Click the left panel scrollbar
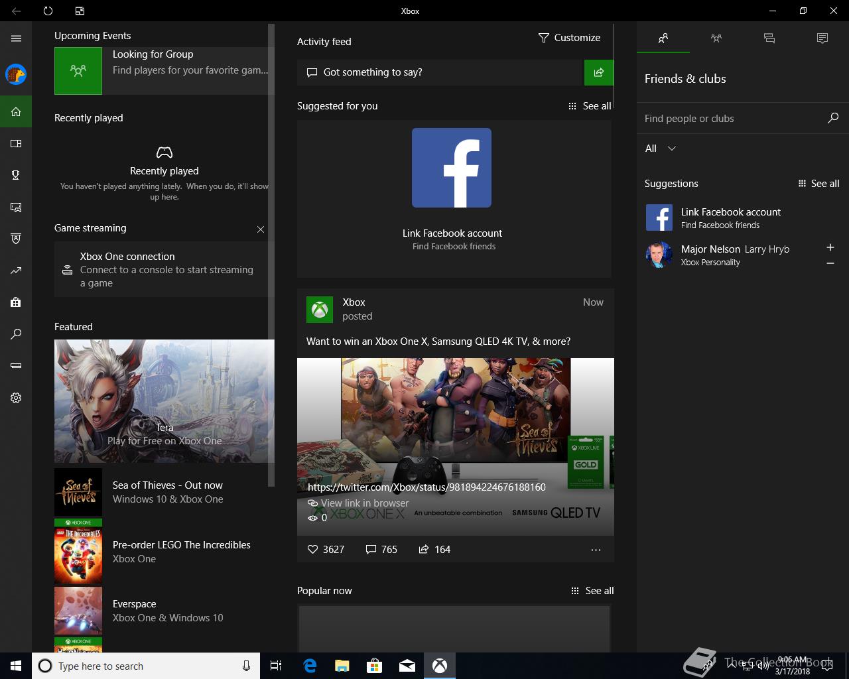The image size is (849, 679). tap(271, 255)
